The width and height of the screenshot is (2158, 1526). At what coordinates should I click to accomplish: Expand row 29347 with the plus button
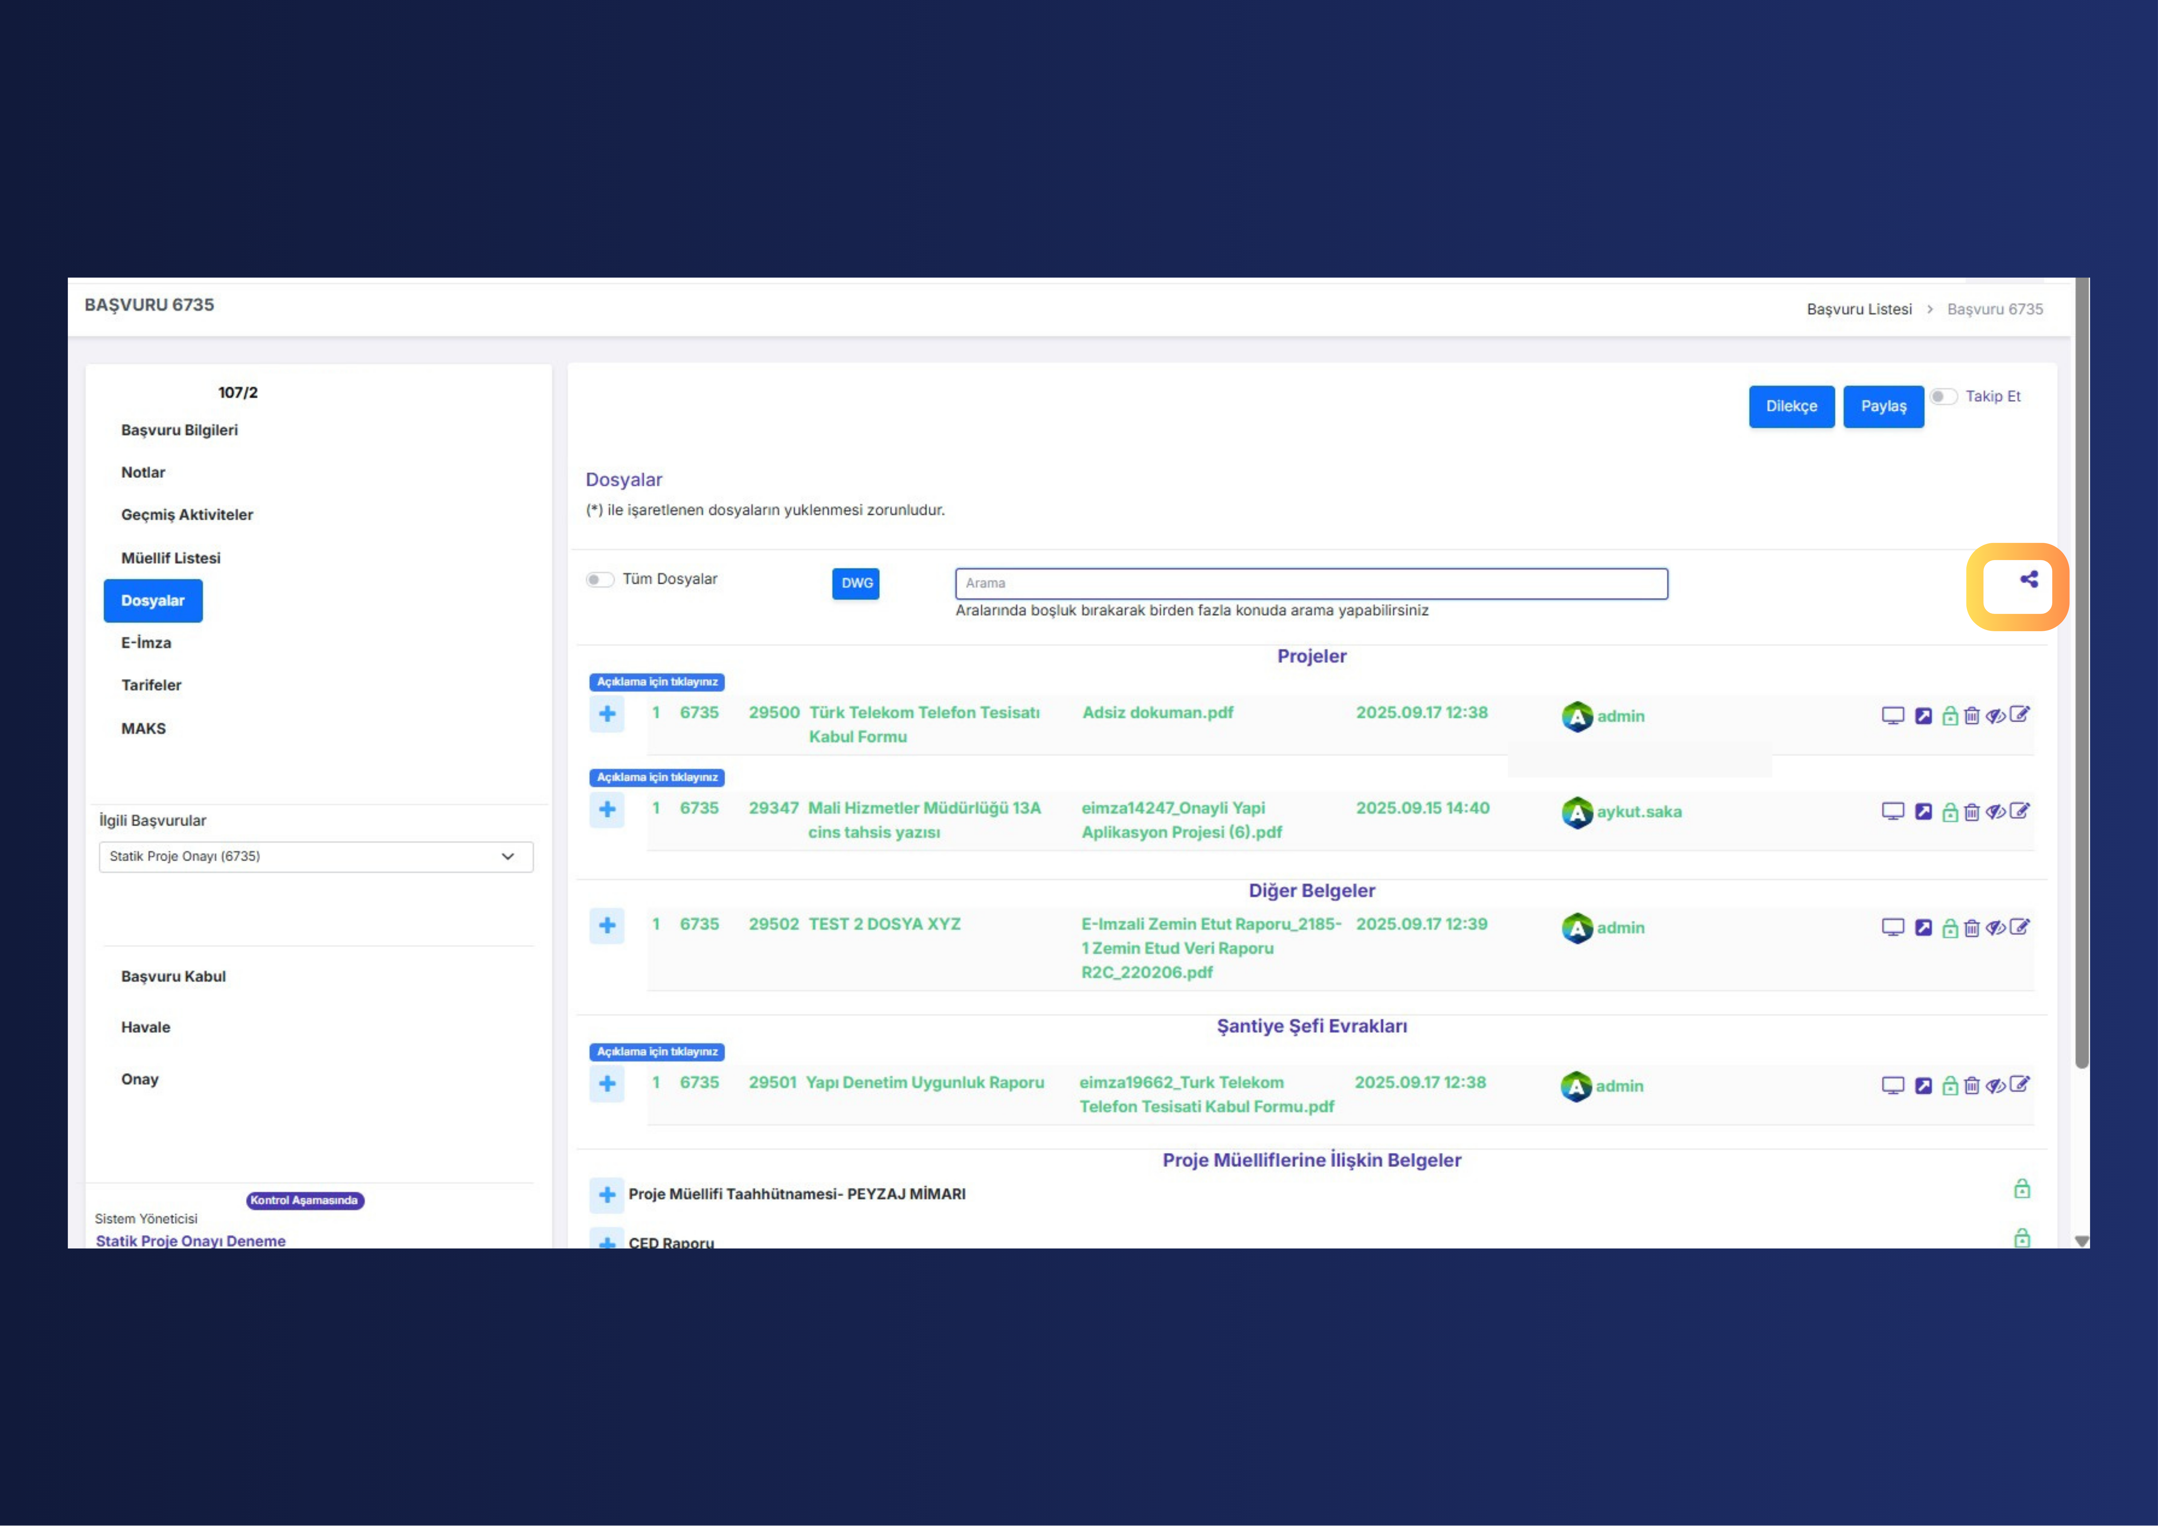point(607,810)
